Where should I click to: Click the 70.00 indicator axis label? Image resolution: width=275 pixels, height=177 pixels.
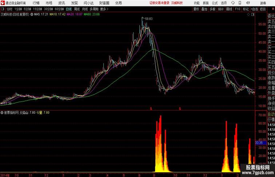pyautogui.click(x=262, y=115)
